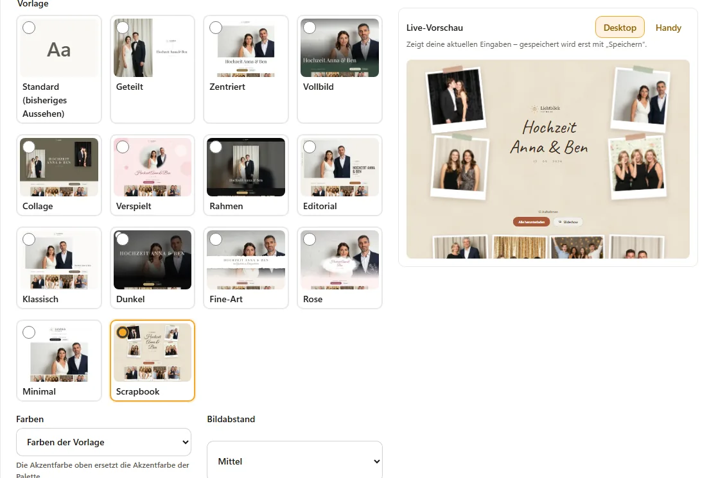709x478 pixels.
Task: Open the Farben dropdown
Action: pyautogui.click(x=103, y=442)
